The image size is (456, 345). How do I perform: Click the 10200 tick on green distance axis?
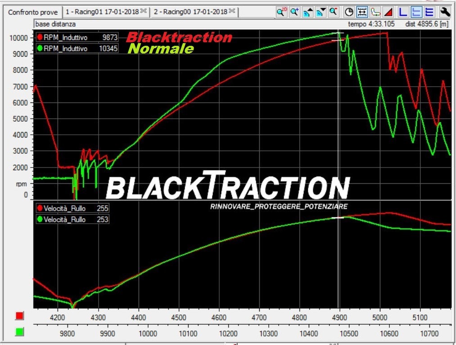[228, 333]
